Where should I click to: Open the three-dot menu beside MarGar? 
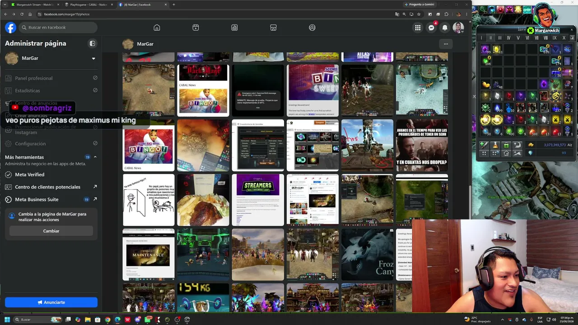point(446,44)
